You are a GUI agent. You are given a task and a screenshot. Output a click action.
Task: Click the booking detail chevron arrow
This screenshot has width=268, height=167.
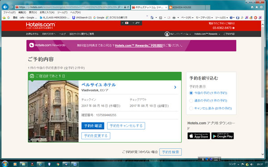[x=175, y=87]
